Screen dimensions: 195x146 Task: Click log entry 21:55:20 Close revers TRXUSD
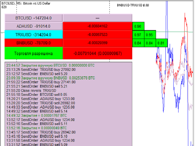click(31, 91)
